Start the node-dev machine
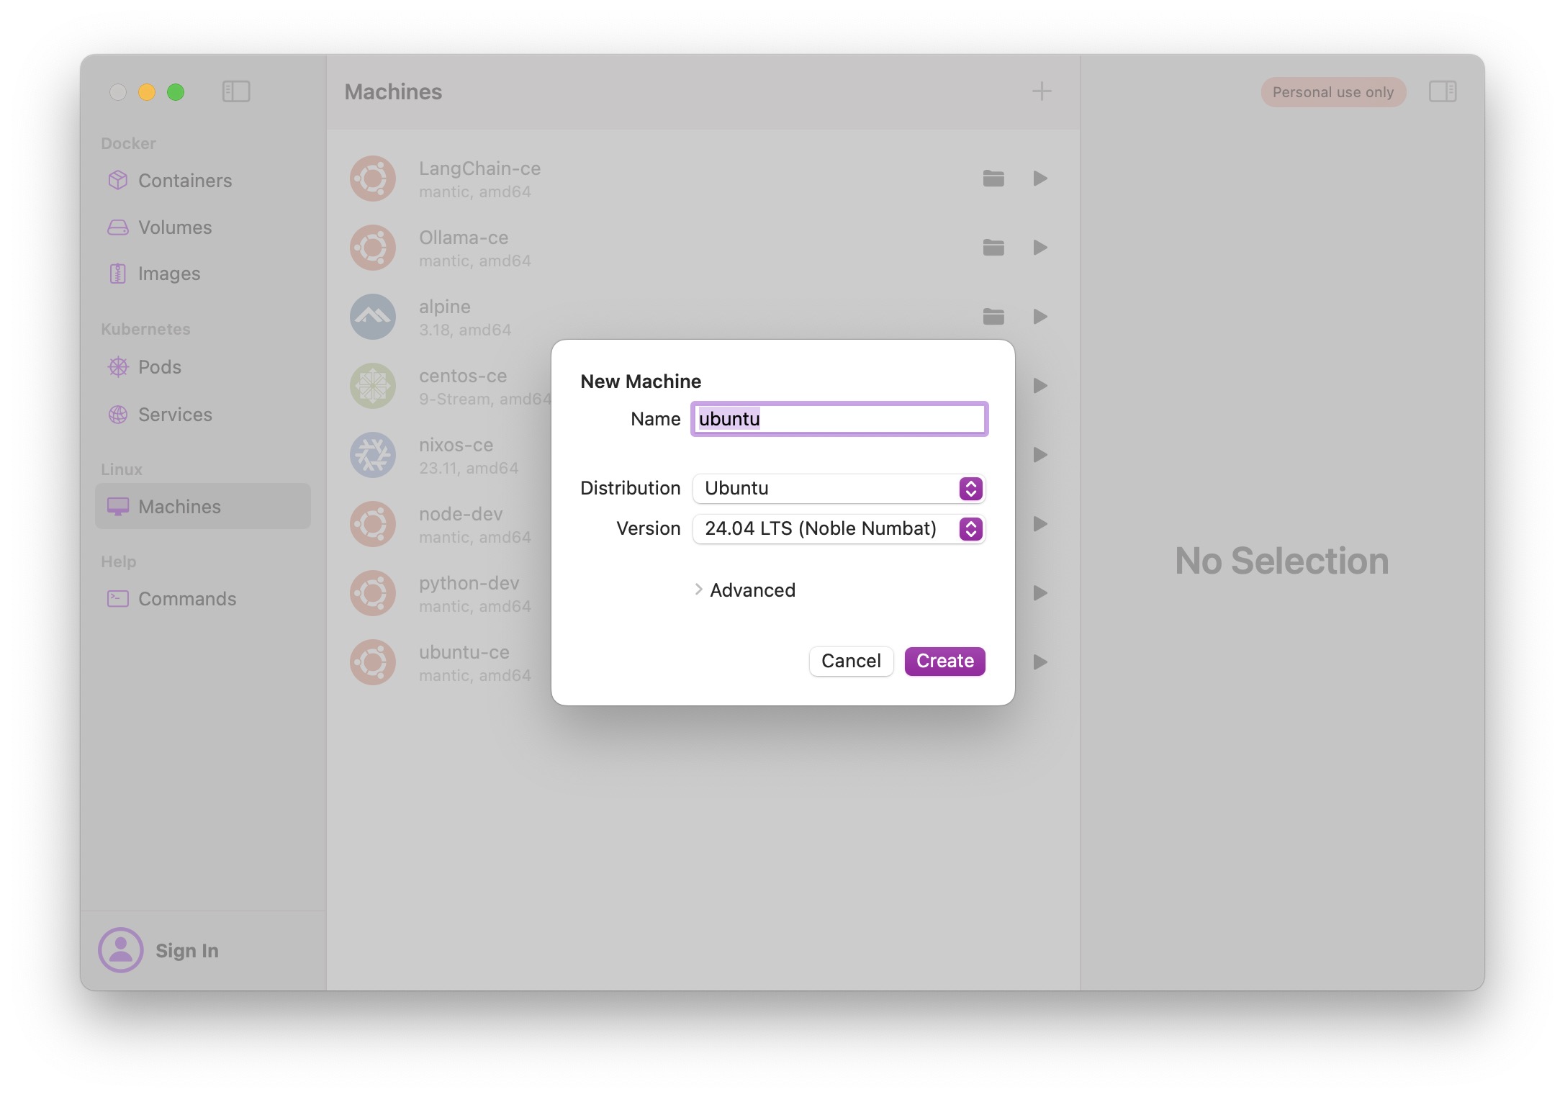The height and width of the screenshot is (1097, 1565). 1040,524
